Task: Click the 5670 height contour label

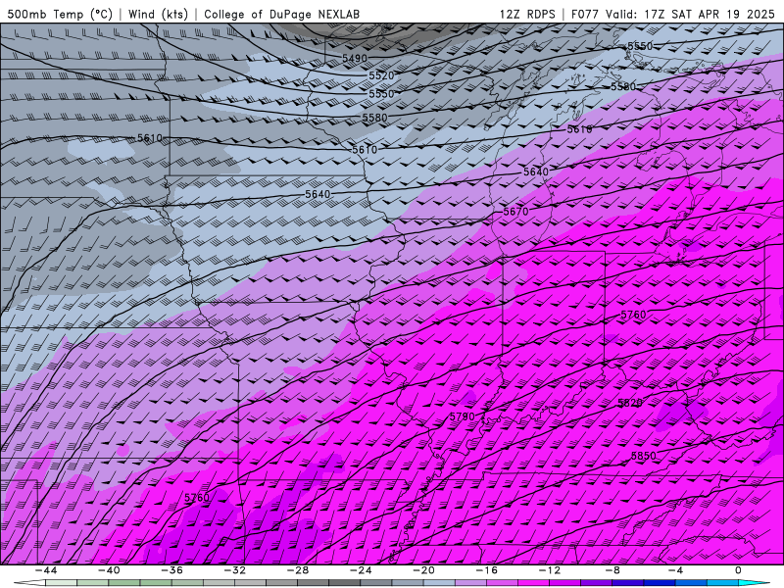Action: coord(515,212)
